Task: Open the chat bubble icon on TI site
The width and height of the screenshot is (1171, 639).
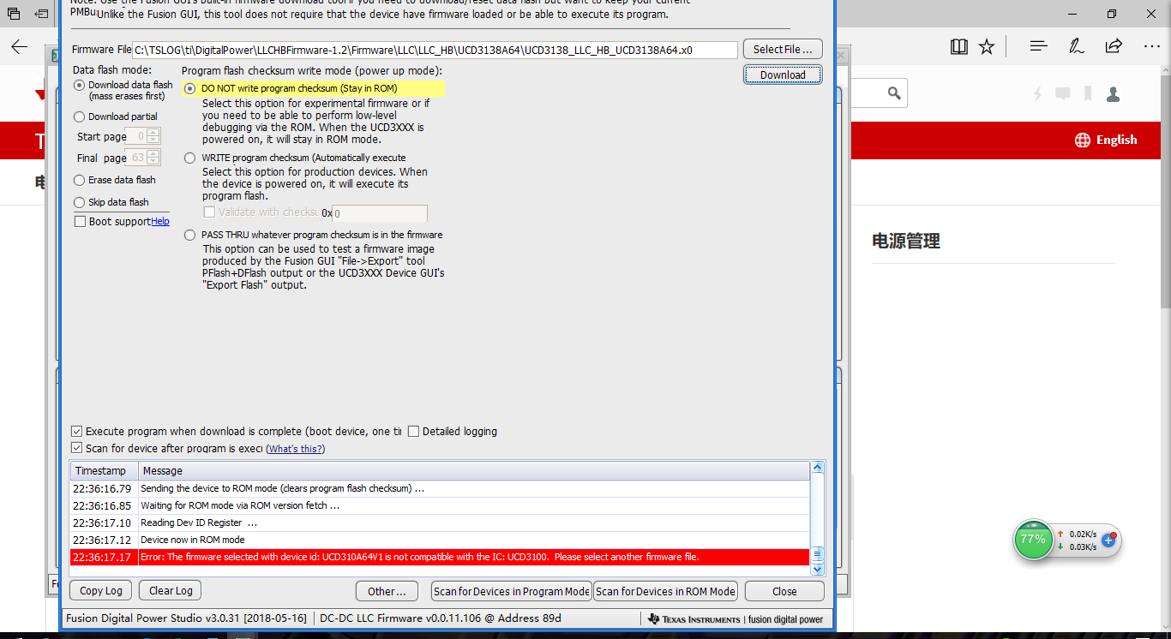Action: pyautogui.click(x=1063, y=93)
